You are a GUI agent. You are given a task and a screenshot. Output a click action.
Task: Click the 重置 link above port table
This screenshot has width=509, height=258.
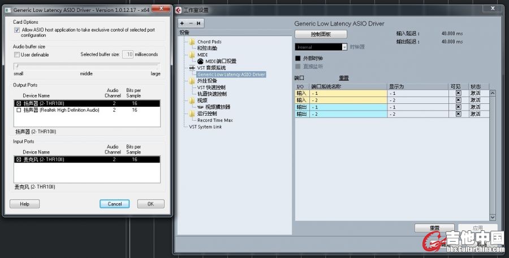tap(344, 78)
